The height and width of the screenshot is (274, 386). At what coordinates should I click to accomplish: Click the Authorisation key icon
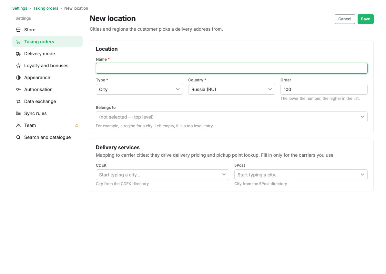coord(18,90)
